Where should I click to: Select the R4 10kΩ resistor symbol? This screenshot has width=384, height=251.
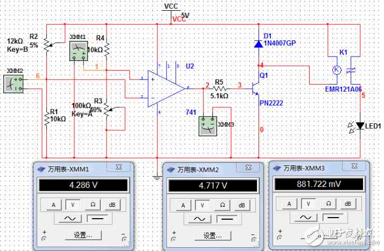click(x=107, y=50)
